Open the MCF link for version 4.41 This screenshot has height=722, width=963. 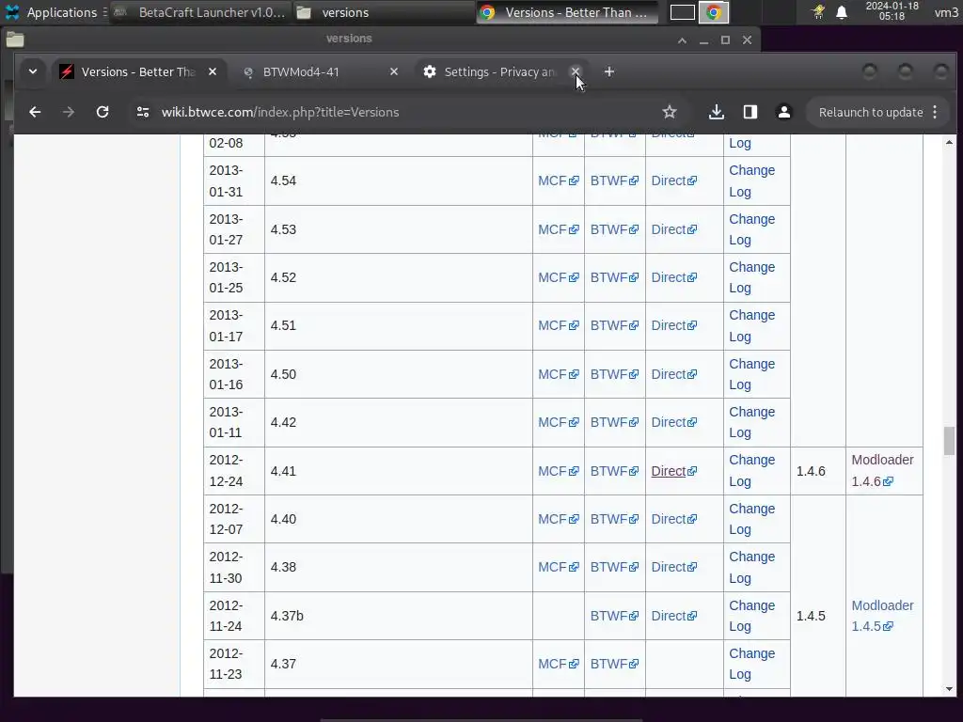[x=559, y=471]
